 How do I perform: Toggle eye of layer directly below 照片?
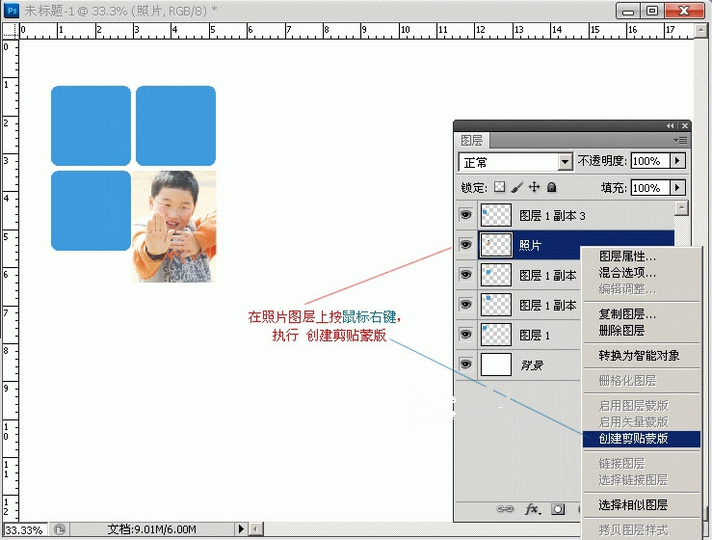point(466,275)
